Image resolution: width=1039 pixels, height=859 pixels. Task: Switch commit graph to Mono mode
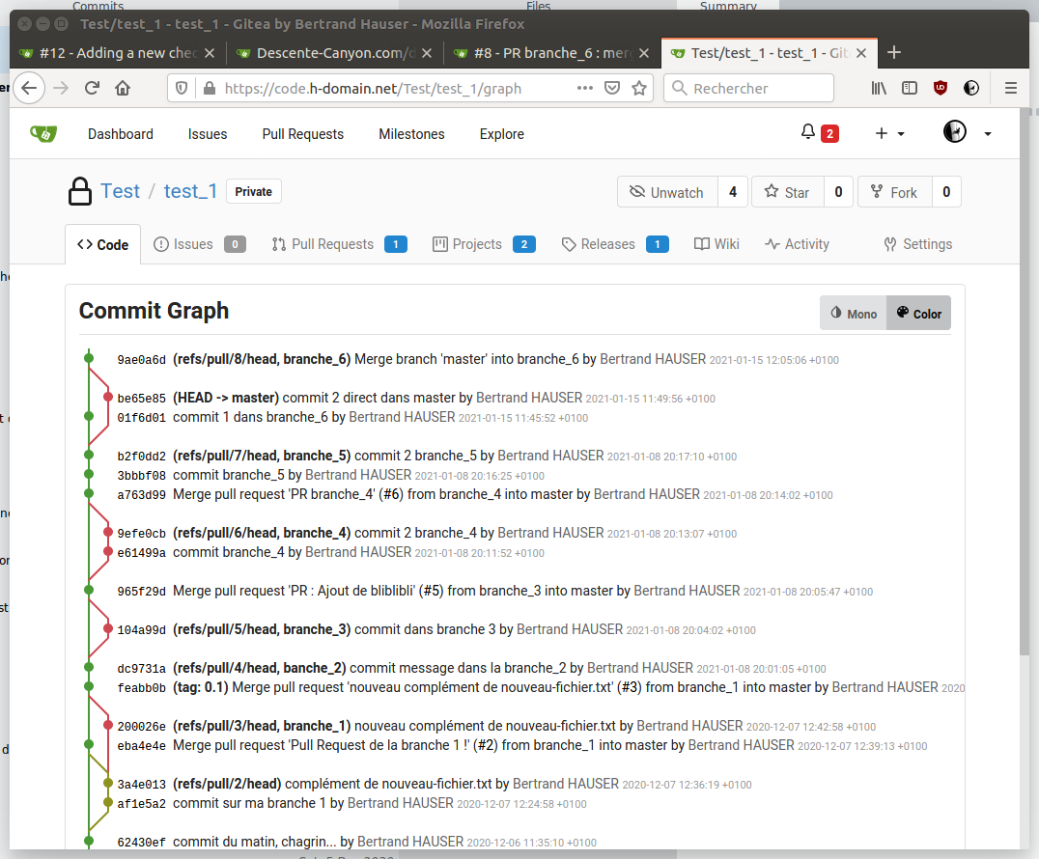854,314
